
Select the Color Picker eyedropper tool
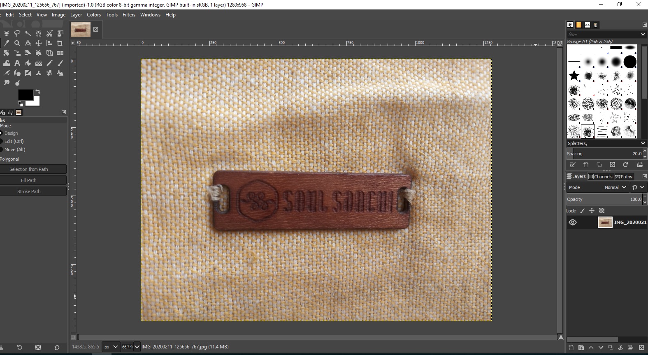point(7,43)
